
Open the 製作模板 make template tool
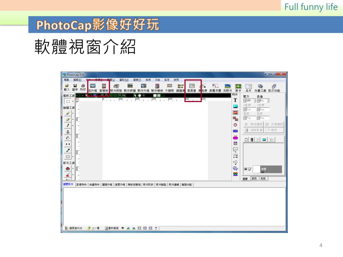click(157, 88)
